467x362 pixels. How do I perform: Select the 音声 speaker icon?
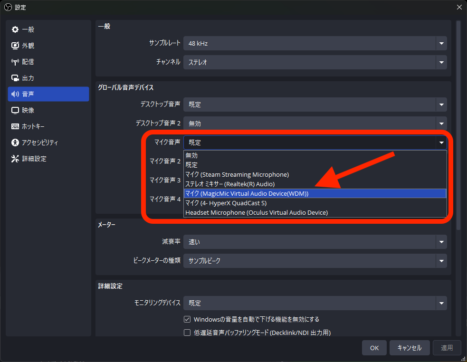15,94
